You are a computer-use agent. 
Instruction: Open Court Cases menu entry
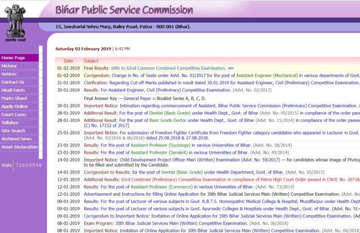click(14, 115)
